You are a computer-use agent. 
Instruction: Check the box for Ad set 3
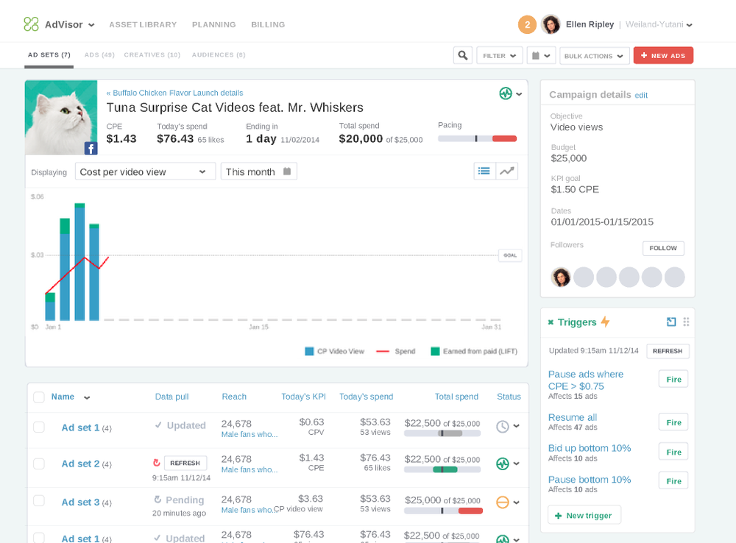(x=39, y=501)
